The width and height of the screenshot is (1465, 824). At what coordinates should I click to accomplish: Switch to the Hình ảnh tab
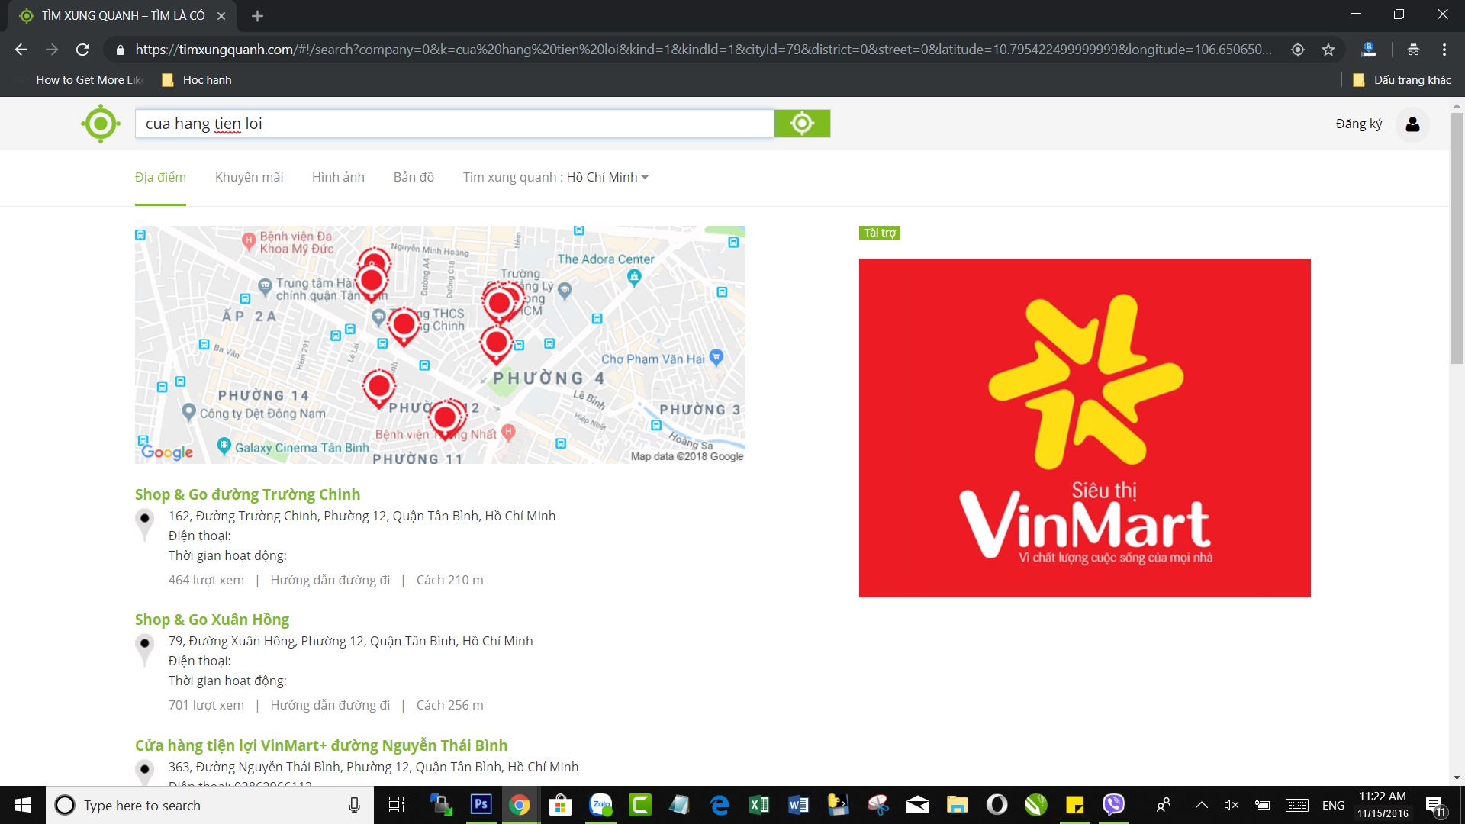(x=338, y=177)
